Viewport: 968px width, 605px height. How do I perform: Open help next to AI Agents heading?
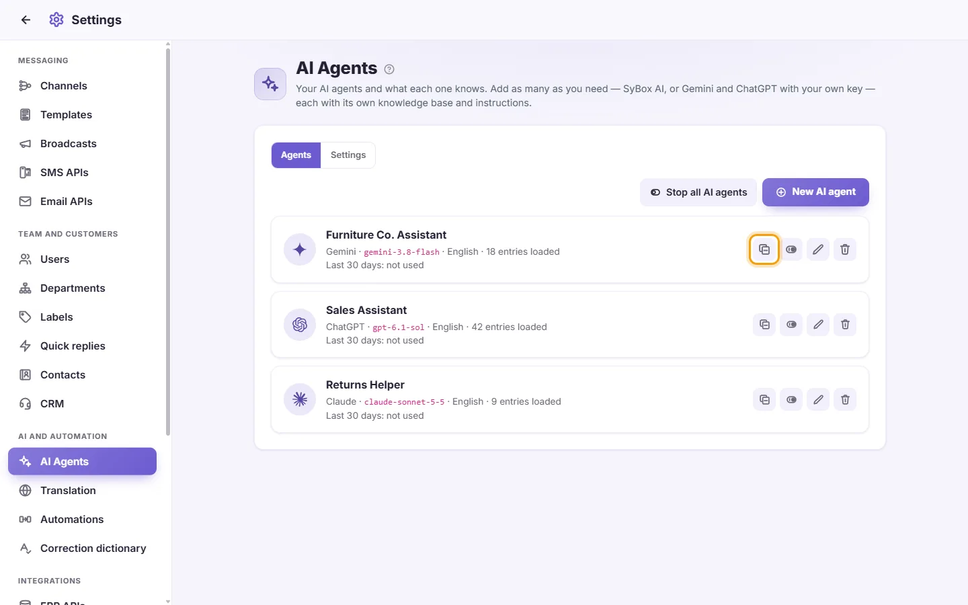click(x=389, y=69)
